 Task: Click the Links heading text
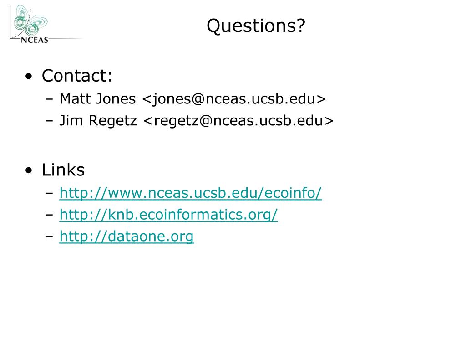pyautogui.click(x=63, y=170)
